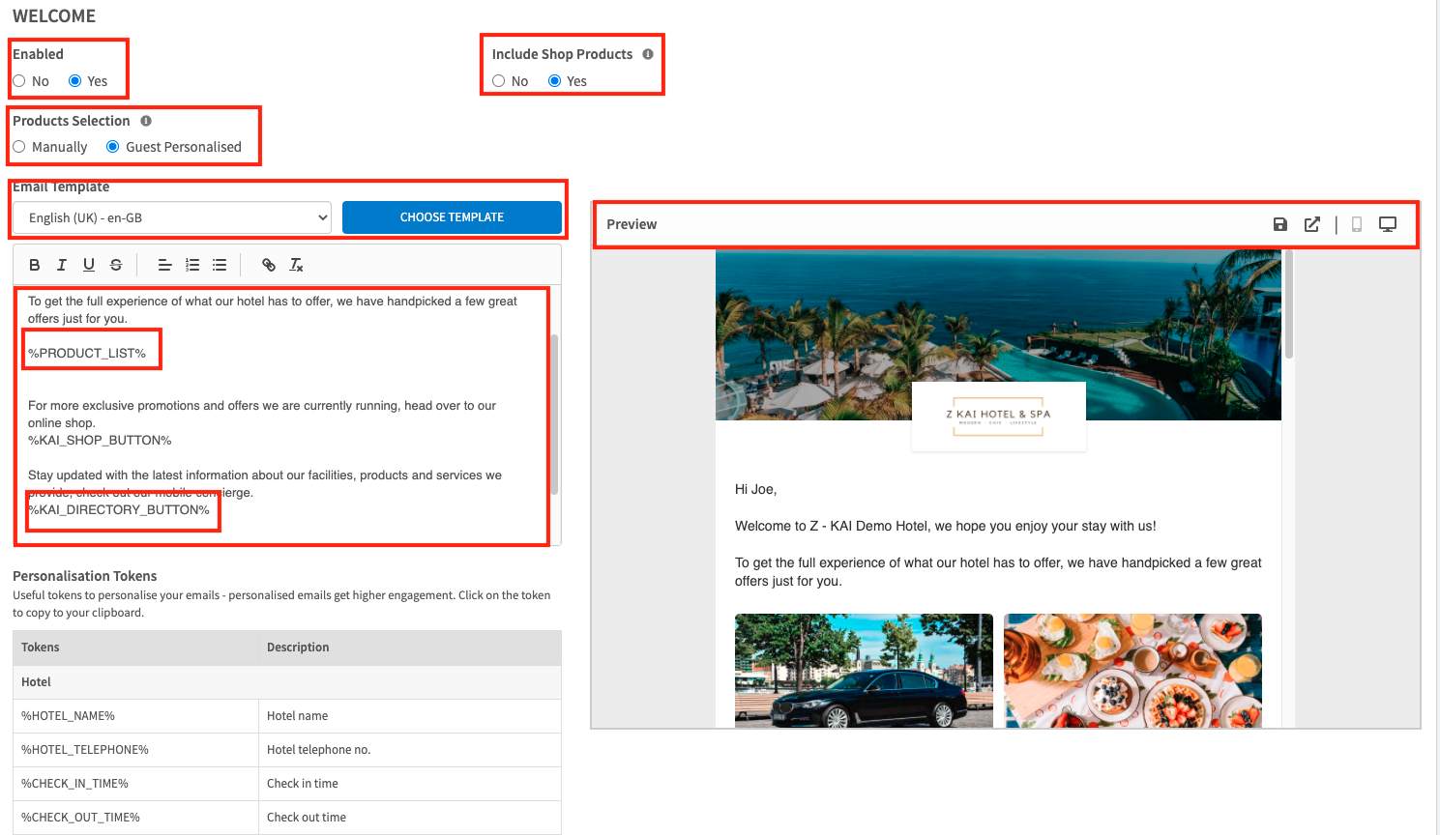Click the insert link icon
The width and height of the screenshot is (1440, 835).
click(x=269, y=265)
